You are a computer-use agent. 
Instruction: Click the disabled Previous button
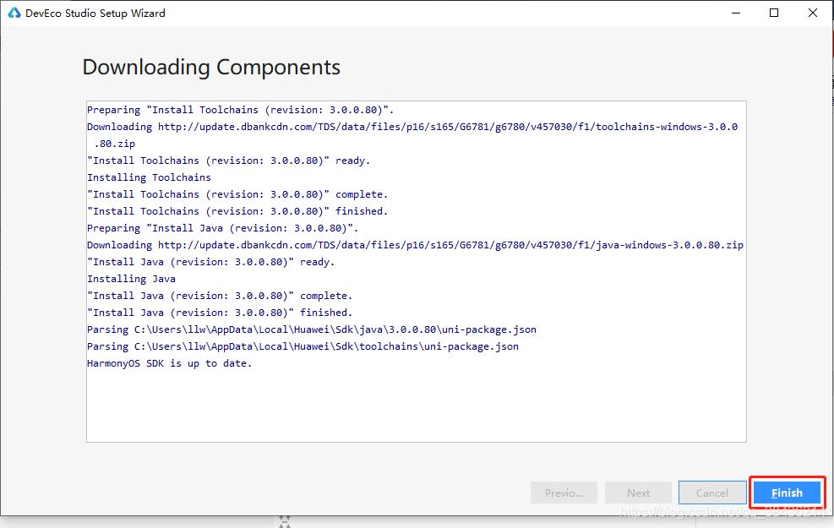point(564,493)
